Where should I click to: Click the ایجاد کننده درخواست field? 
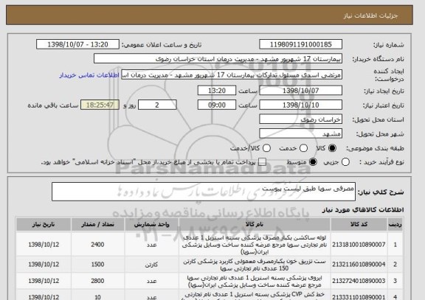pyautogui.click(x=232, y=74)
